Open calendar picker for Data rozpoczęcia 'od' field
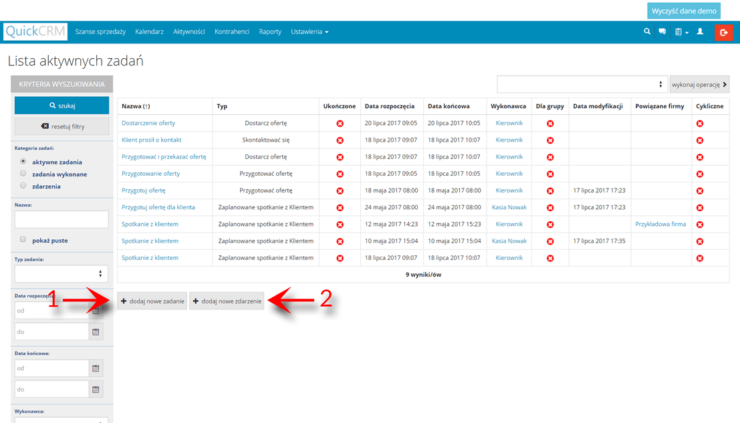740x423 pixels. 95,310
